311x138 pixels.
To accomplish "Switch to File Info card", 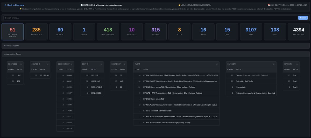I will 132,32.
